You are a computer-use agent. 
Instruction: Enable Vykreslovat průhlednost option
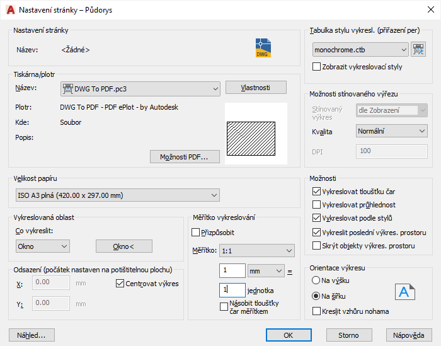coord(316,204)
